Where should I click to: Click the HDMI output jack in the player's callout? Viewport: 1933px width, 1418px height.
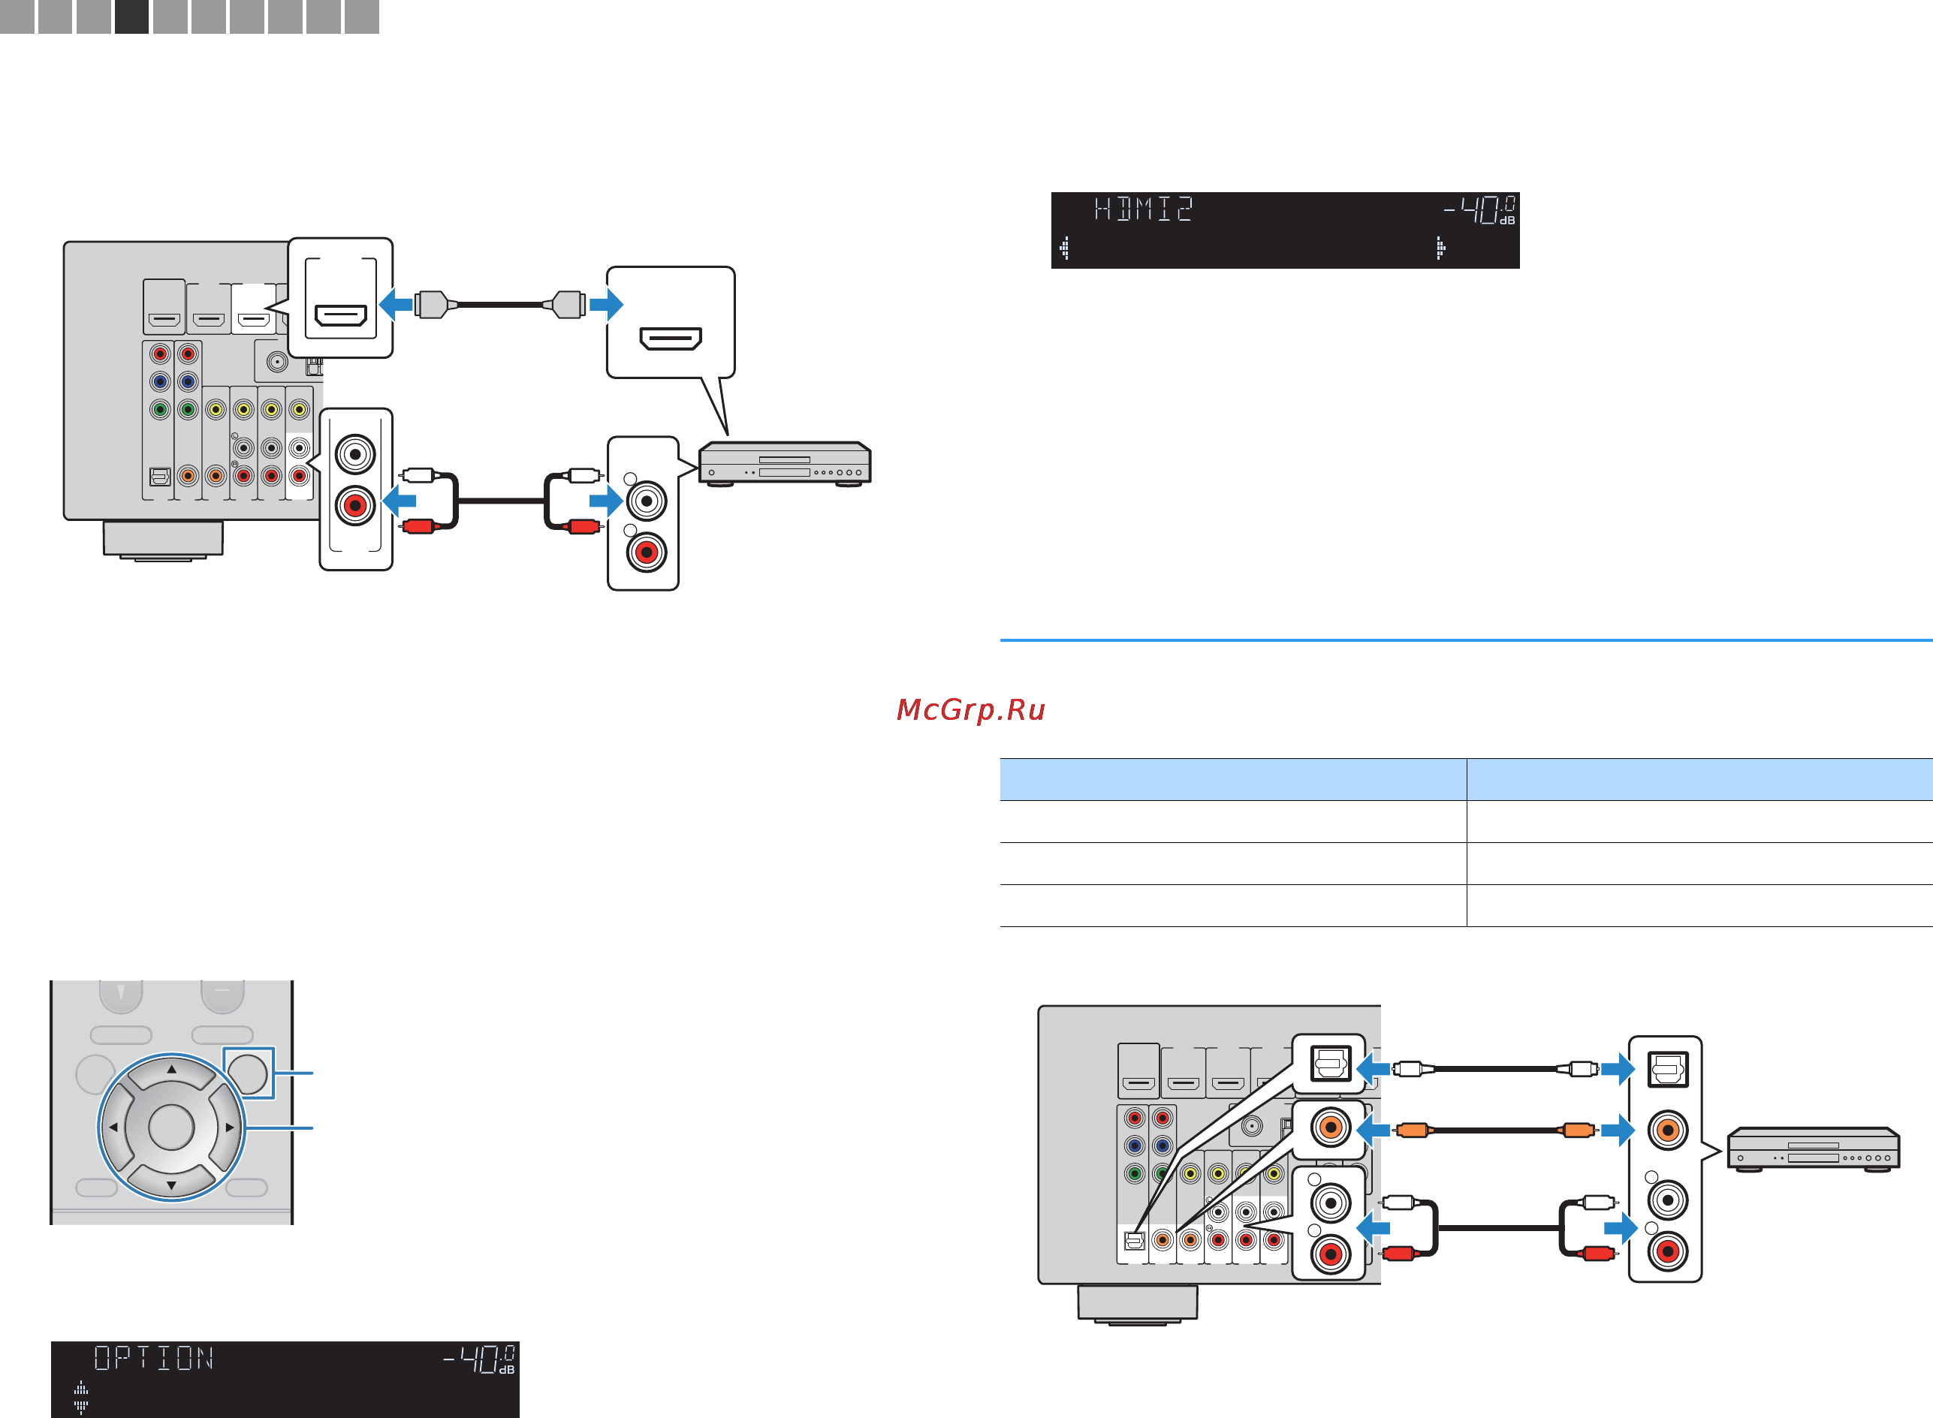pos(671,339)
